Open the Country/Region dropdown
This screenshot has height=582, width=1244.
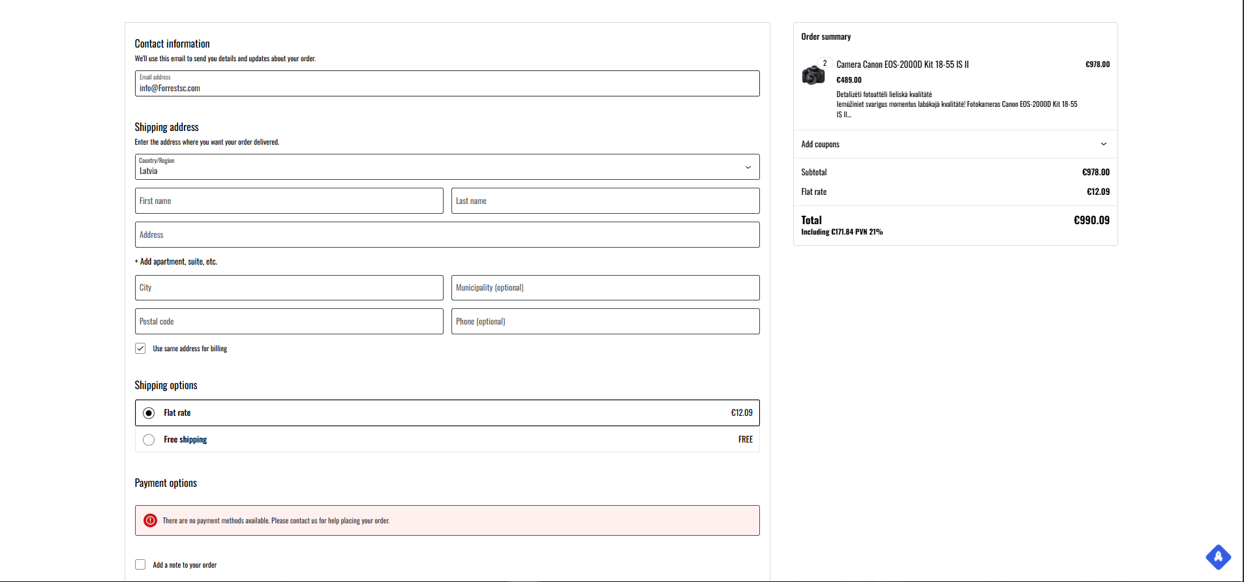tap(447, 167)
